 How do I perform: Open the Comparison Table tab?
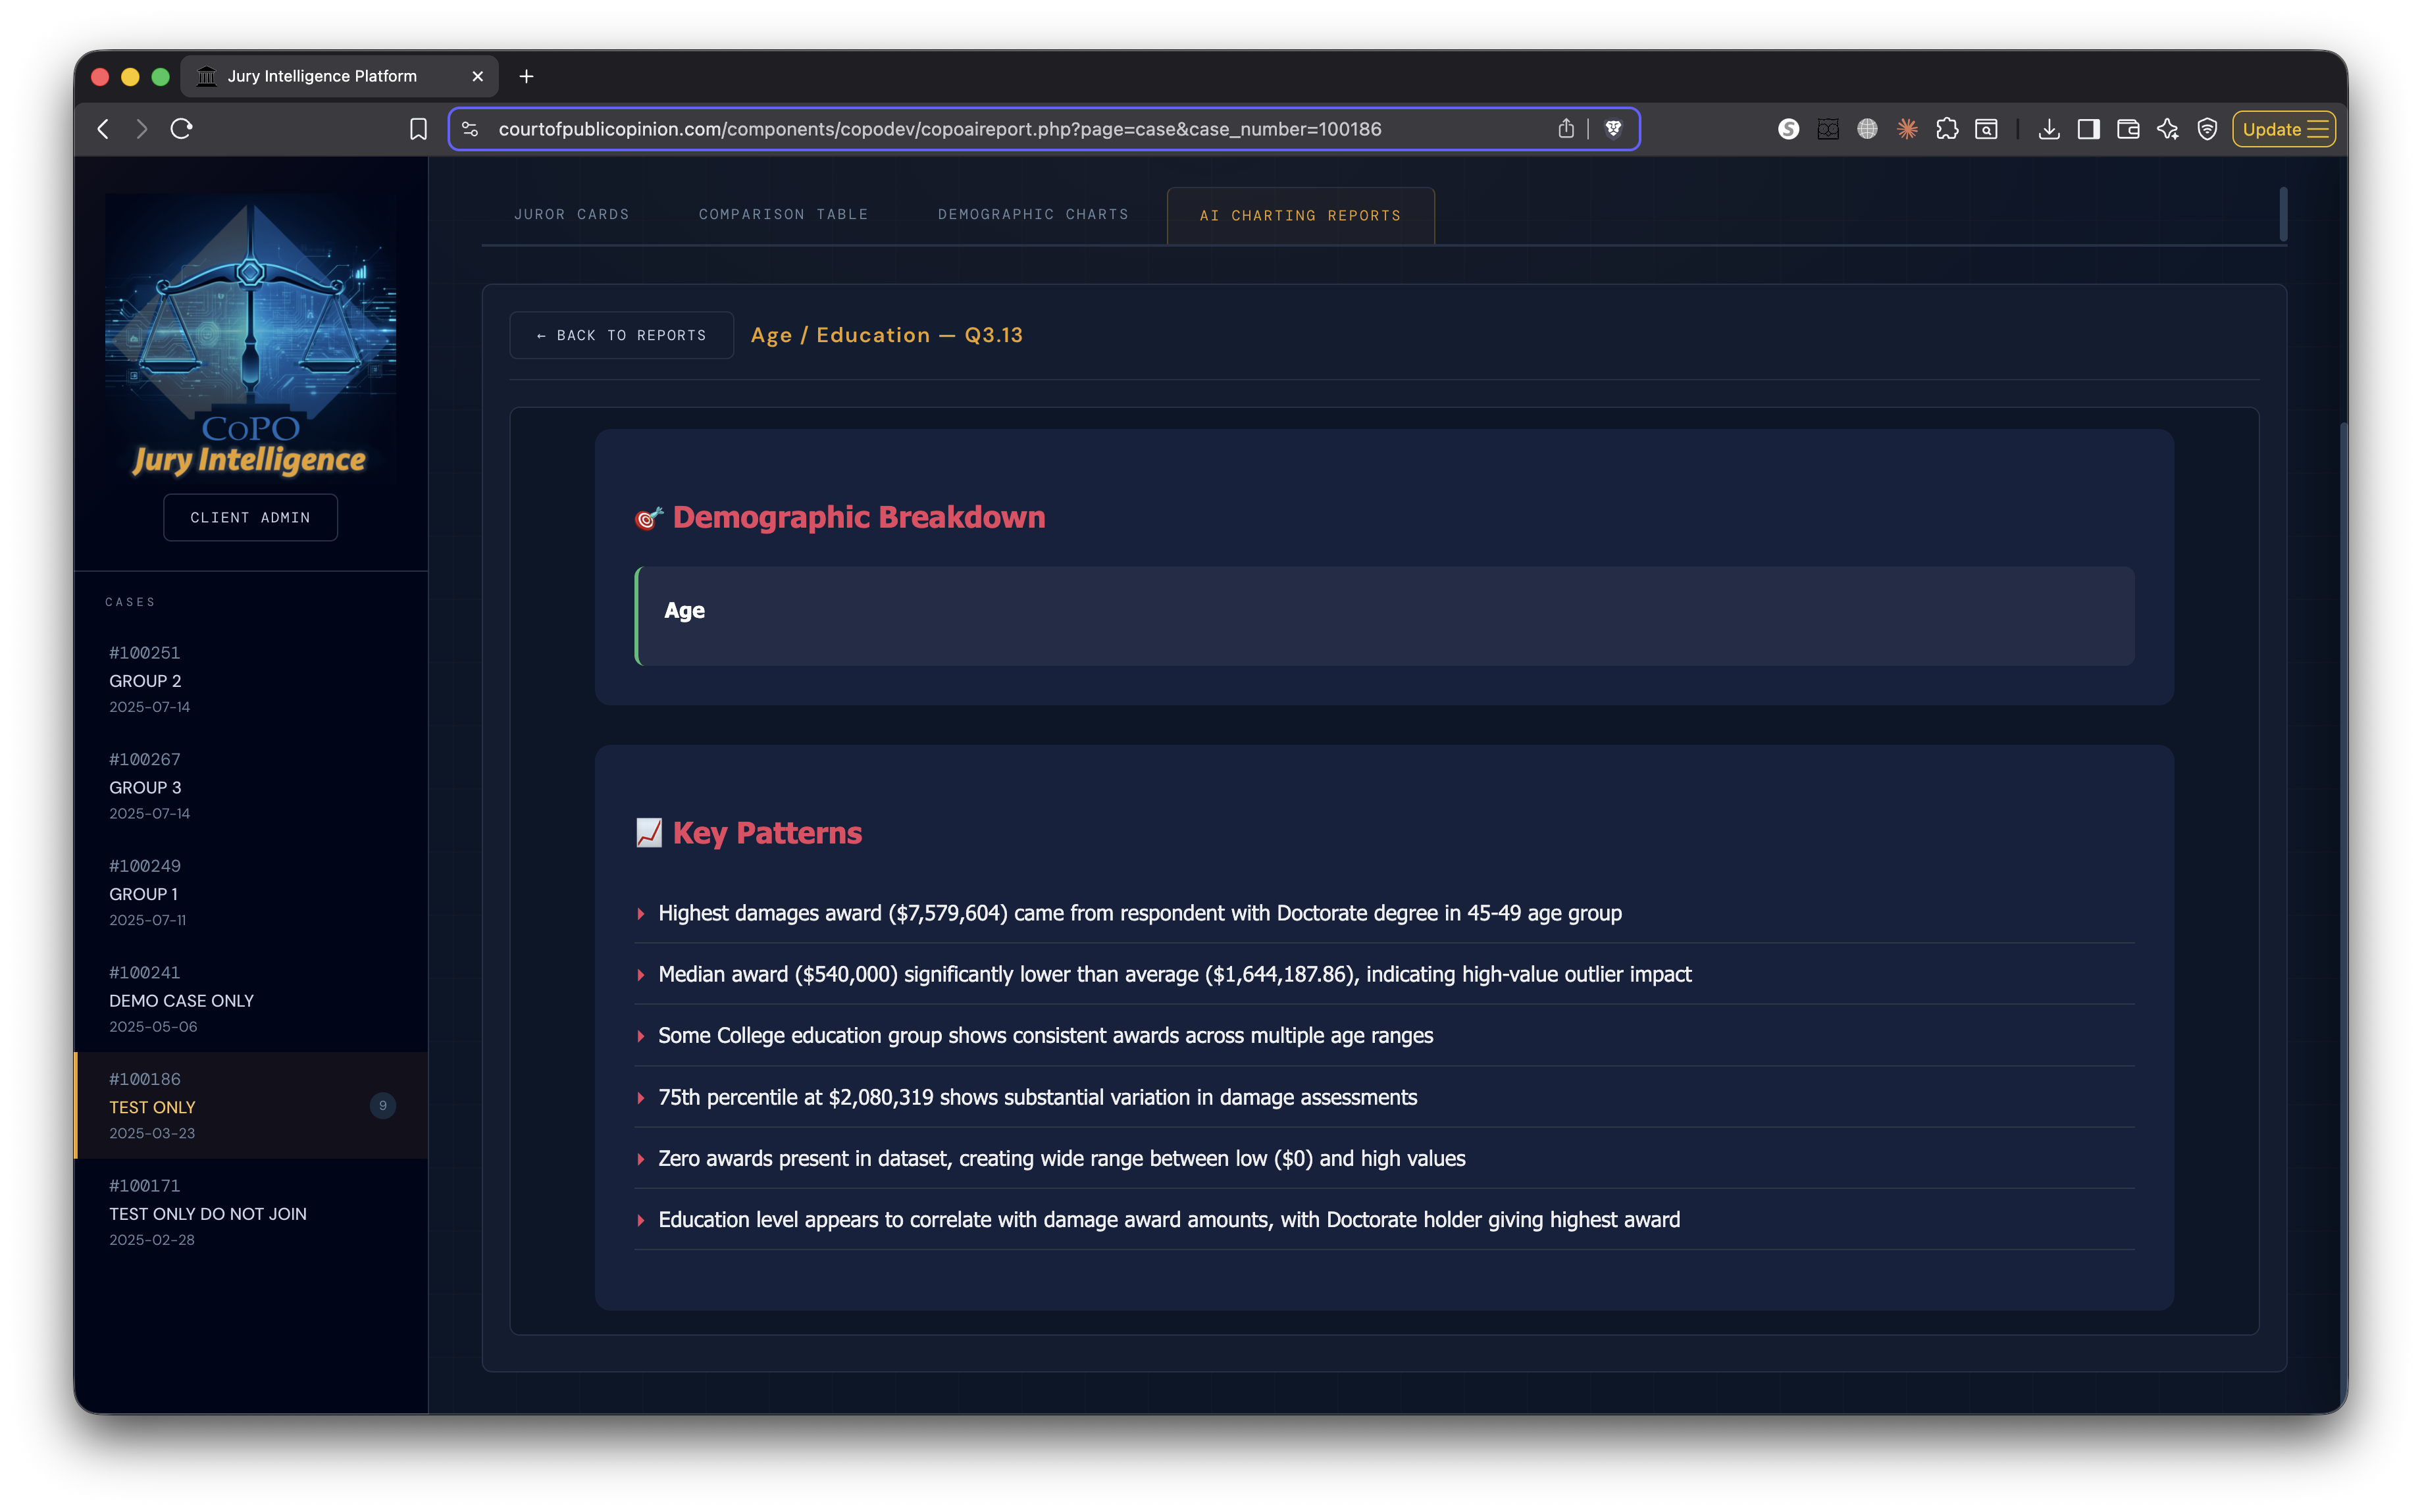pyautogui.click(x=783, y=214)
